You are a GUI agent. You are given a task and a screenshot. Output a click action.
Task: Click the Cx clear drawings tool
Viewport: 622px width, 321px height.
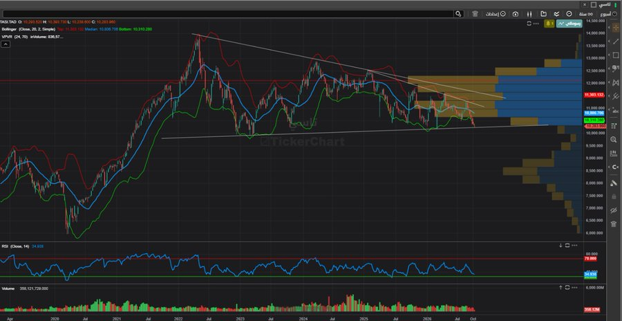(x=615, y=167)
